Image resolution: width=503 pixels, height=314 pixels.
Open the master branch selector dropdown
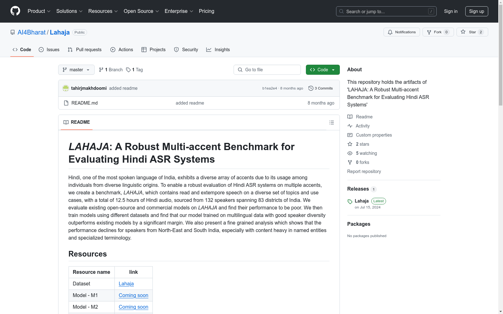(x=76, y=70)
